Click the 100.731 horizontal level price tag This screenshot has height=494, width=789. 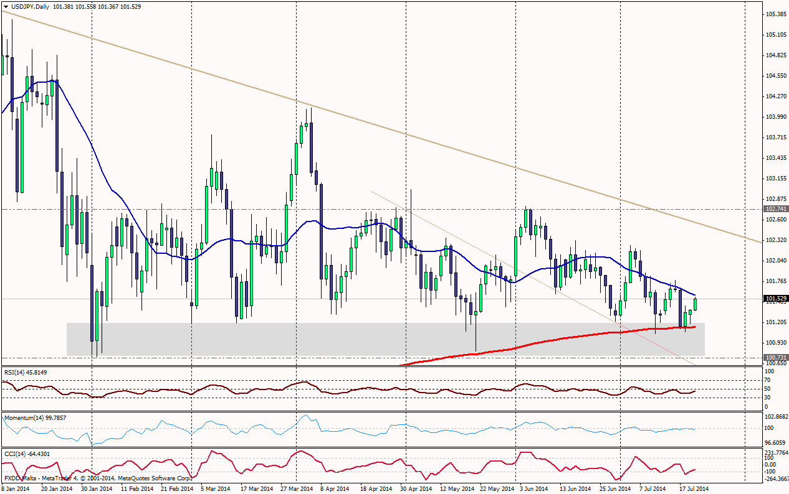click(775, 357)
